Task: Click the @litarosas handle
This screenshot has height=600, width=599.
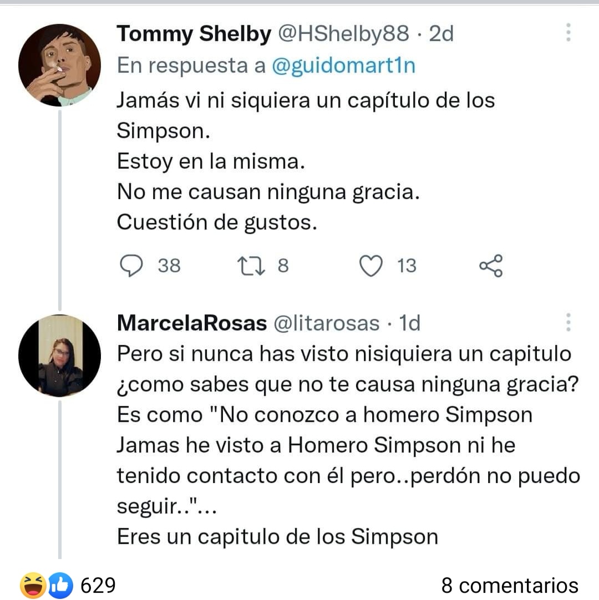Action: 327,323
